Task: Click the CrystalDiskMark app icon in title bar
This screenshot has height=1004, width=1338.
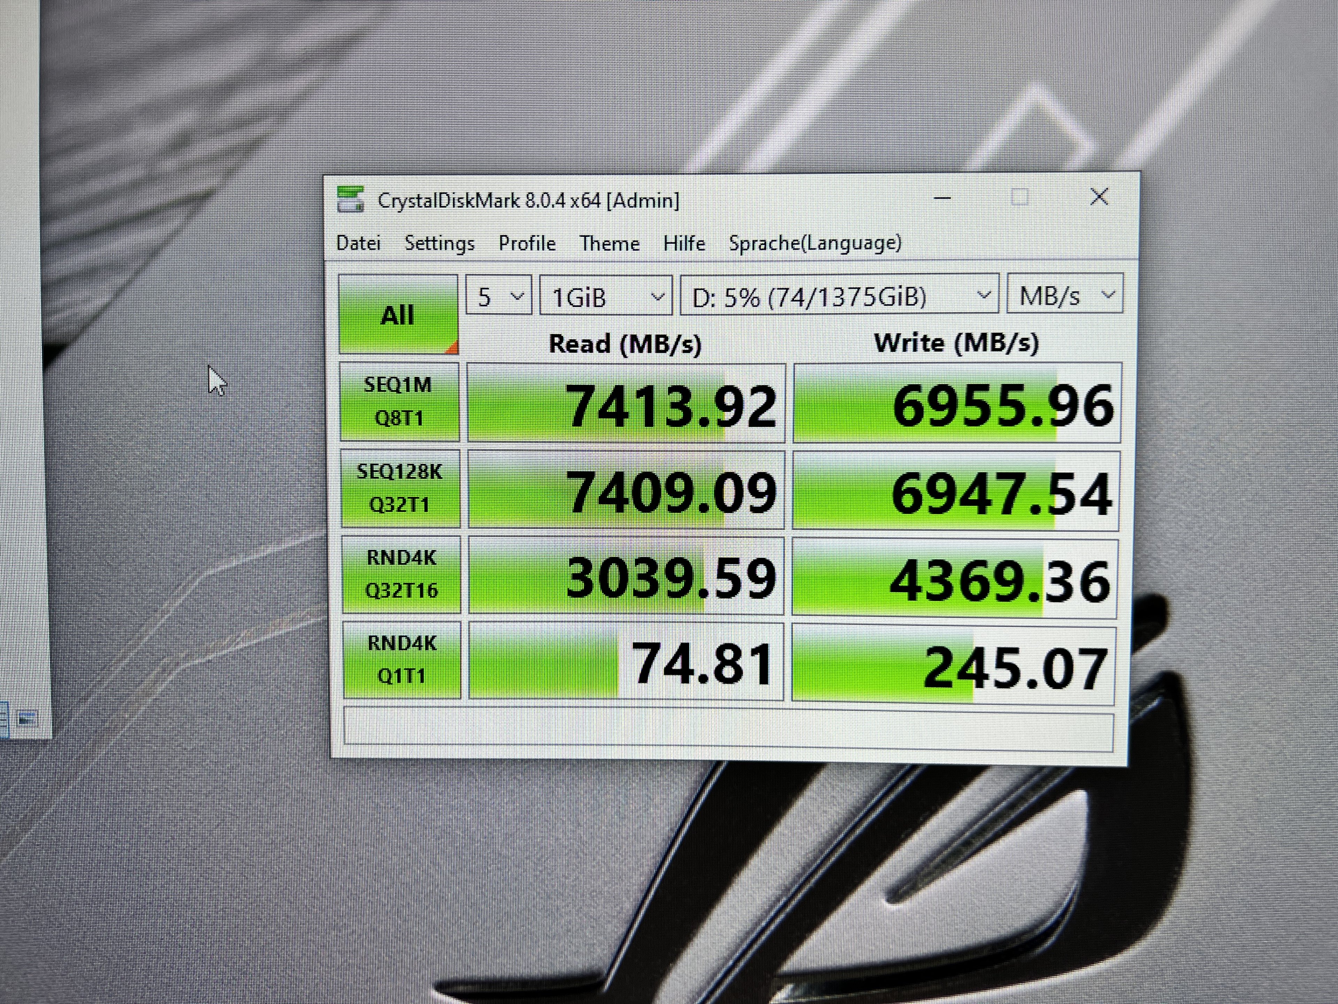Action: pos(350,199)
